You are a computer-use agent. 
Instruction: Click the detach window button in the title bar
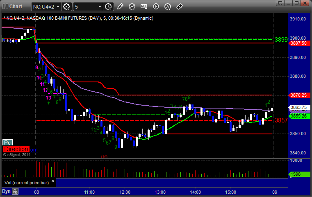coord(280,3)
